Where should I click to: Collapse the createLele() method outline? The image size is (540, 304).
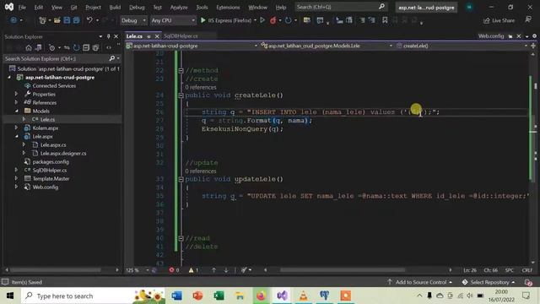click(181, 95)
